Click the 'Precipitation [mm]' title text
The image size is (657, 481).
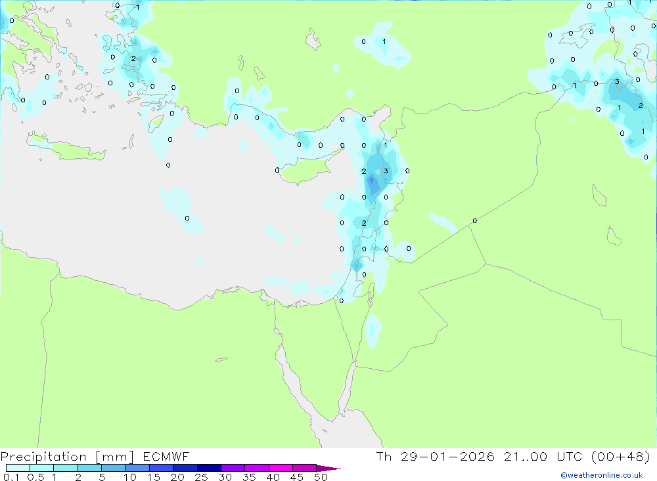67,457
